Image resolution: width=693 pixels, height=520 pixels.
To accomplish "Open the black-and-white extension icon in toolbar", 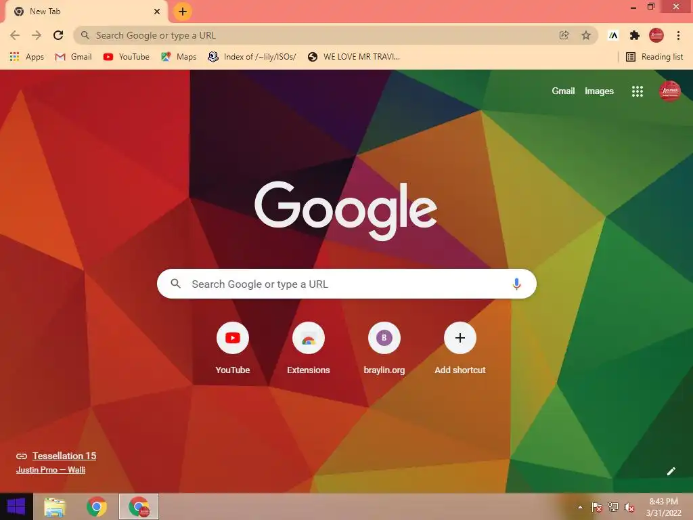I will coord(613,35).
